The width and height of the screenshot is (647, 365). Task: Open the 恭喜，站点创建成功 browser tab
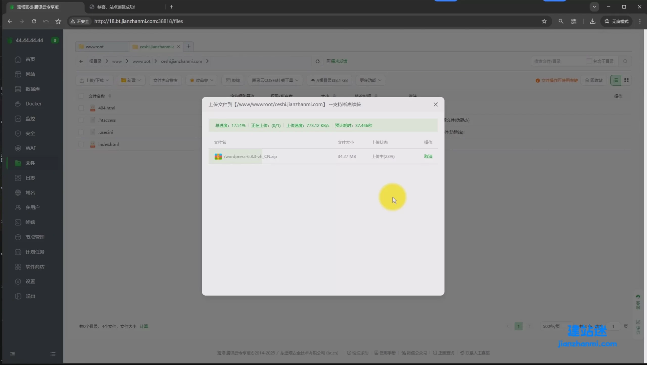[x=116, y=7]
